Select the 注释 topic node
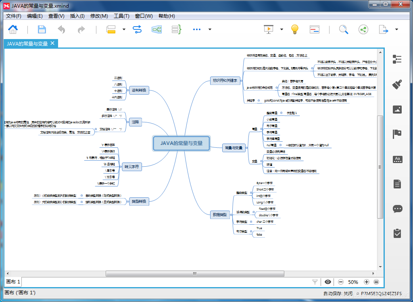This screenshot has height=302, width=413. (x=136, y=122)
